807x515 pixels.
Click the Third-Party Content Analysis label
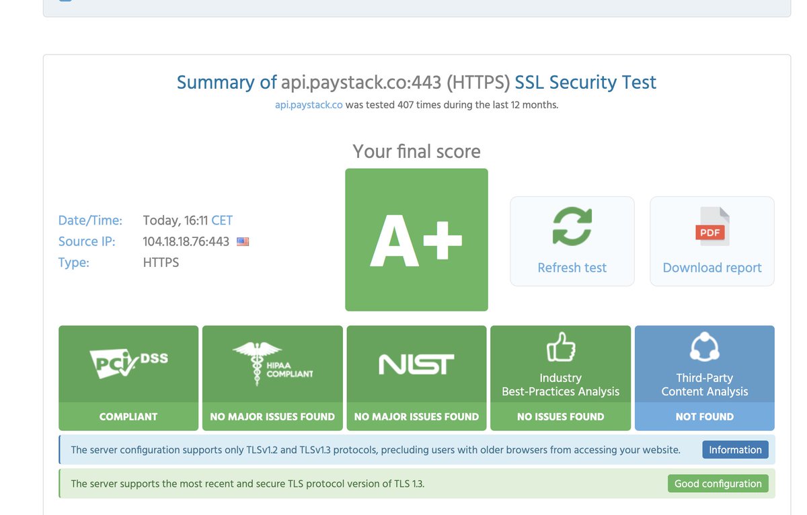point(705,385)
